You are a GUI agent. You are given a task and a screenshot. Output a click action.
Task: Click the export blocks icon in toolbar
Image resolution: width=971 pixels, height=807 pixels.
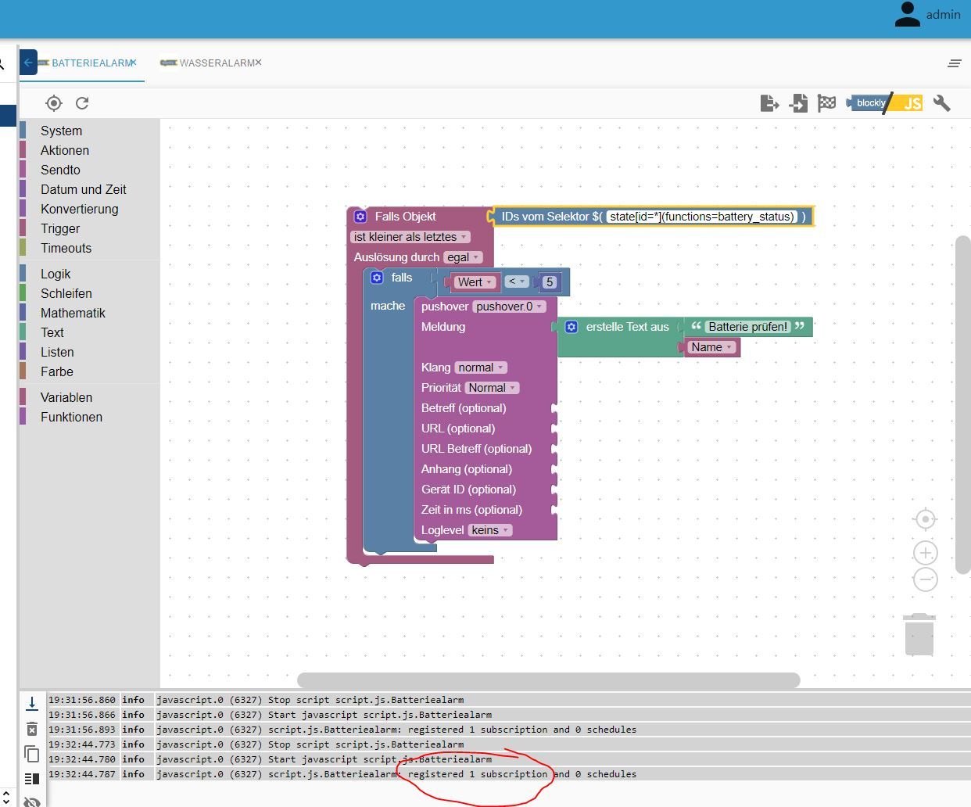(x=769, y=103)
